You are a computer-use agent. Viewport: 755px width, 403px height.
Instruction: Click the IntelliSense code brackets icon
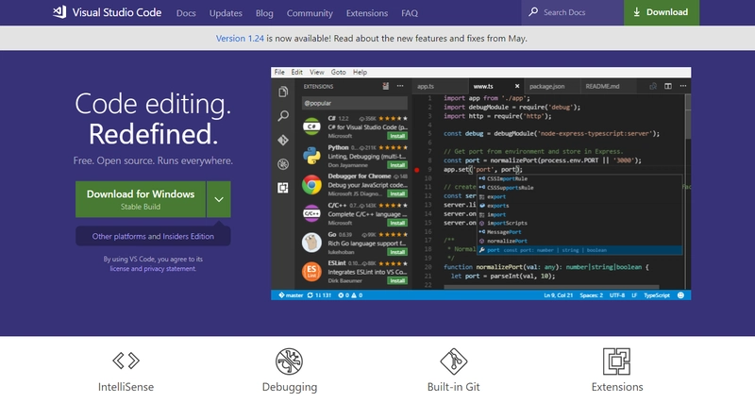[126, 360]
